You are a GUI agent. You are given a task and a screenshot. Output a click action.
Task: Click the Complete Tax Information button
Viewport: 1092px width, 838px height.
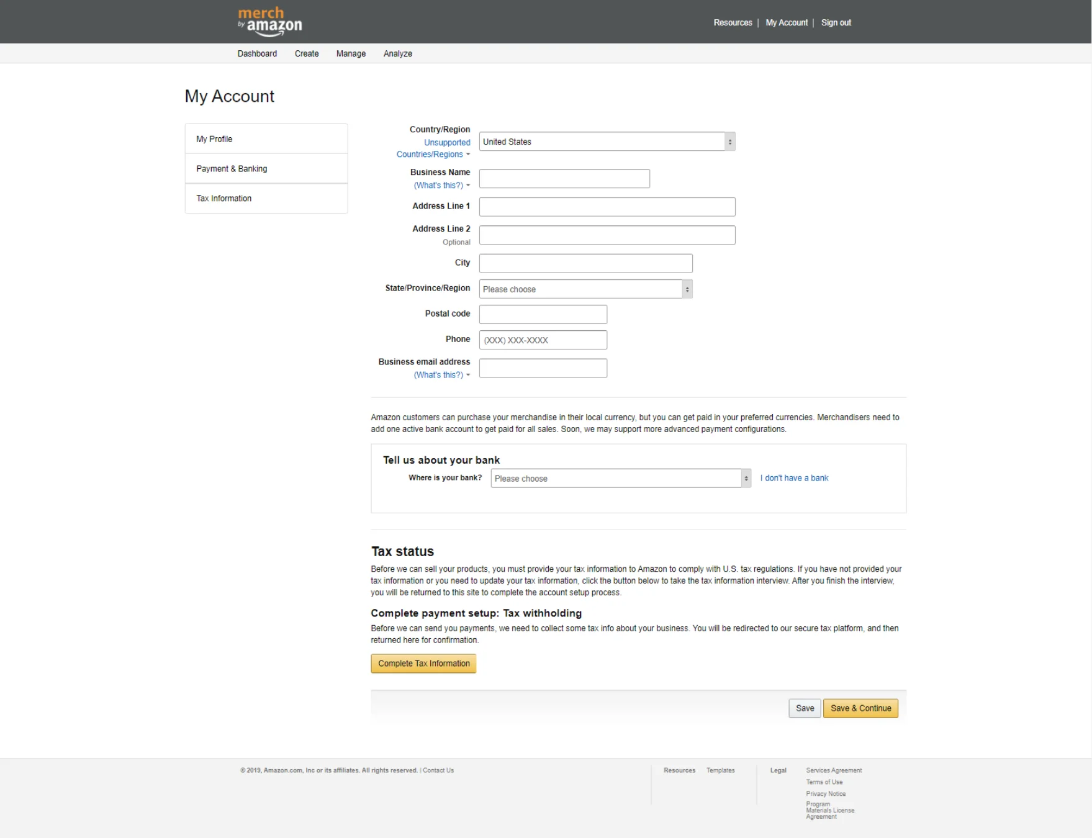(423, 663)
